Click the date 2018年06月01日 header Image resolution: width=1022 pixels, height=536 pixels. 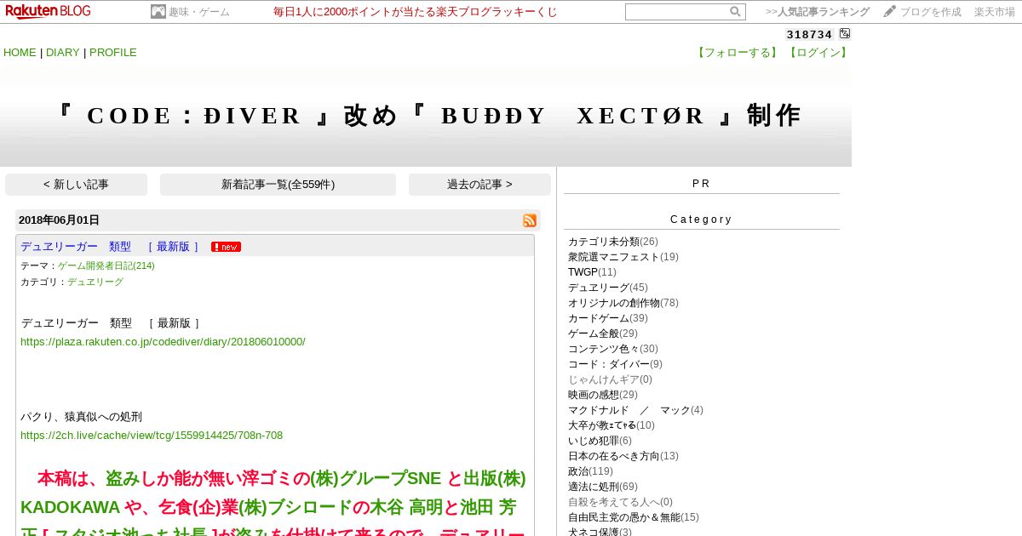(x=59, y=220)
